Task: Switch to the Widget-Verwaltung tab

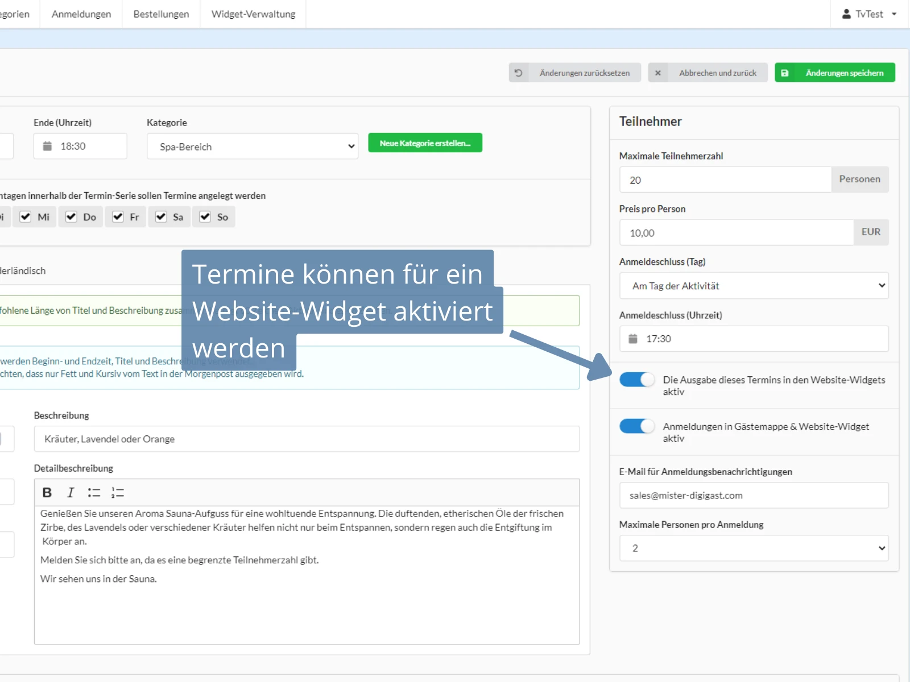Action: (253, 14)
